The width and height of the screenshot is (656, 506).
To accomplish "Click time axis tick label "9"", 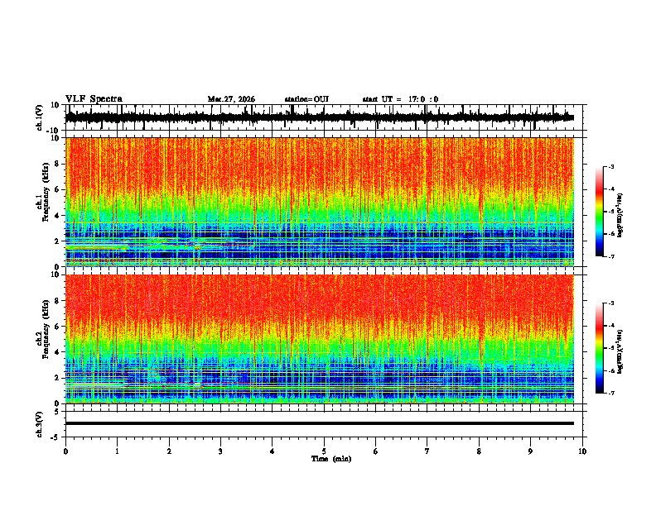I will (530, 451).
